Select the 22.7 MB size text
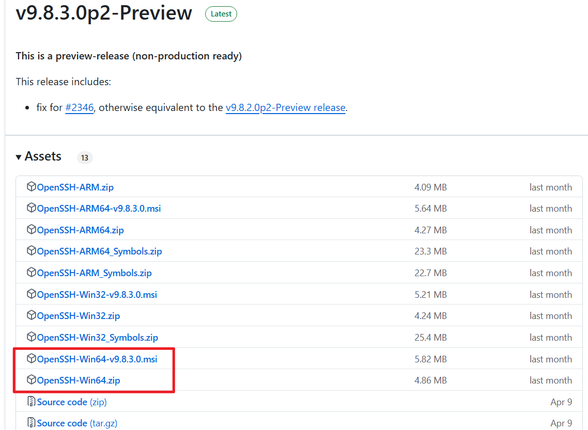This screenshot has height=430, width=588. 430,273
